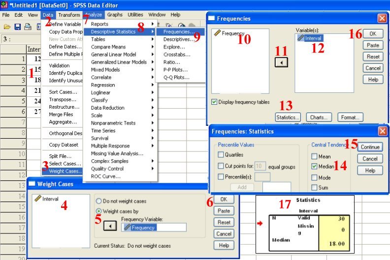
Task: Toggle Display frequency tables checkbox
Action: 214,102
